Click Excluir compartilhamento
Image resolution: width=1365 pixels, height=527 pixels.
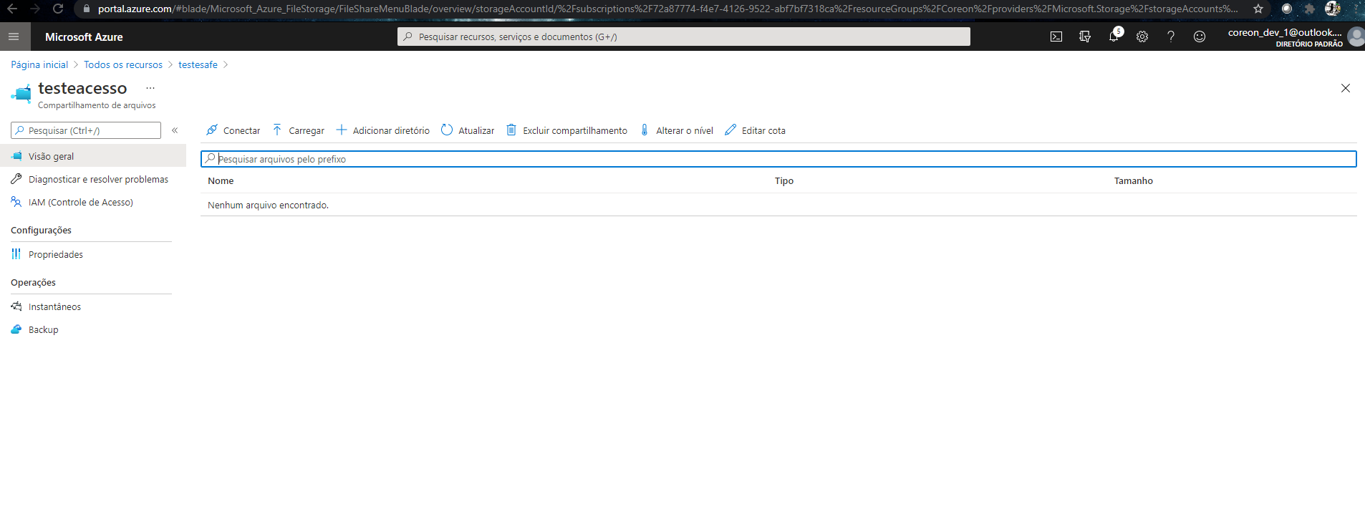tap(566, 130)
